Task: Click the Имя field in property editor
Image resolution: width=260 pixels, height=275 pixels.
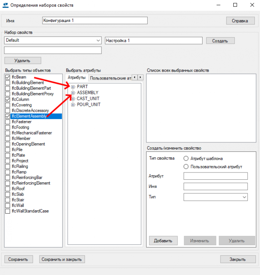Action: click(216, 186)
